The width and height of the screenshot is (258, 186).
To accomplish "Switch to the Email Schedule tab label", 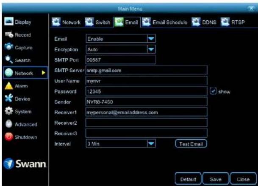I will (170, 22).
